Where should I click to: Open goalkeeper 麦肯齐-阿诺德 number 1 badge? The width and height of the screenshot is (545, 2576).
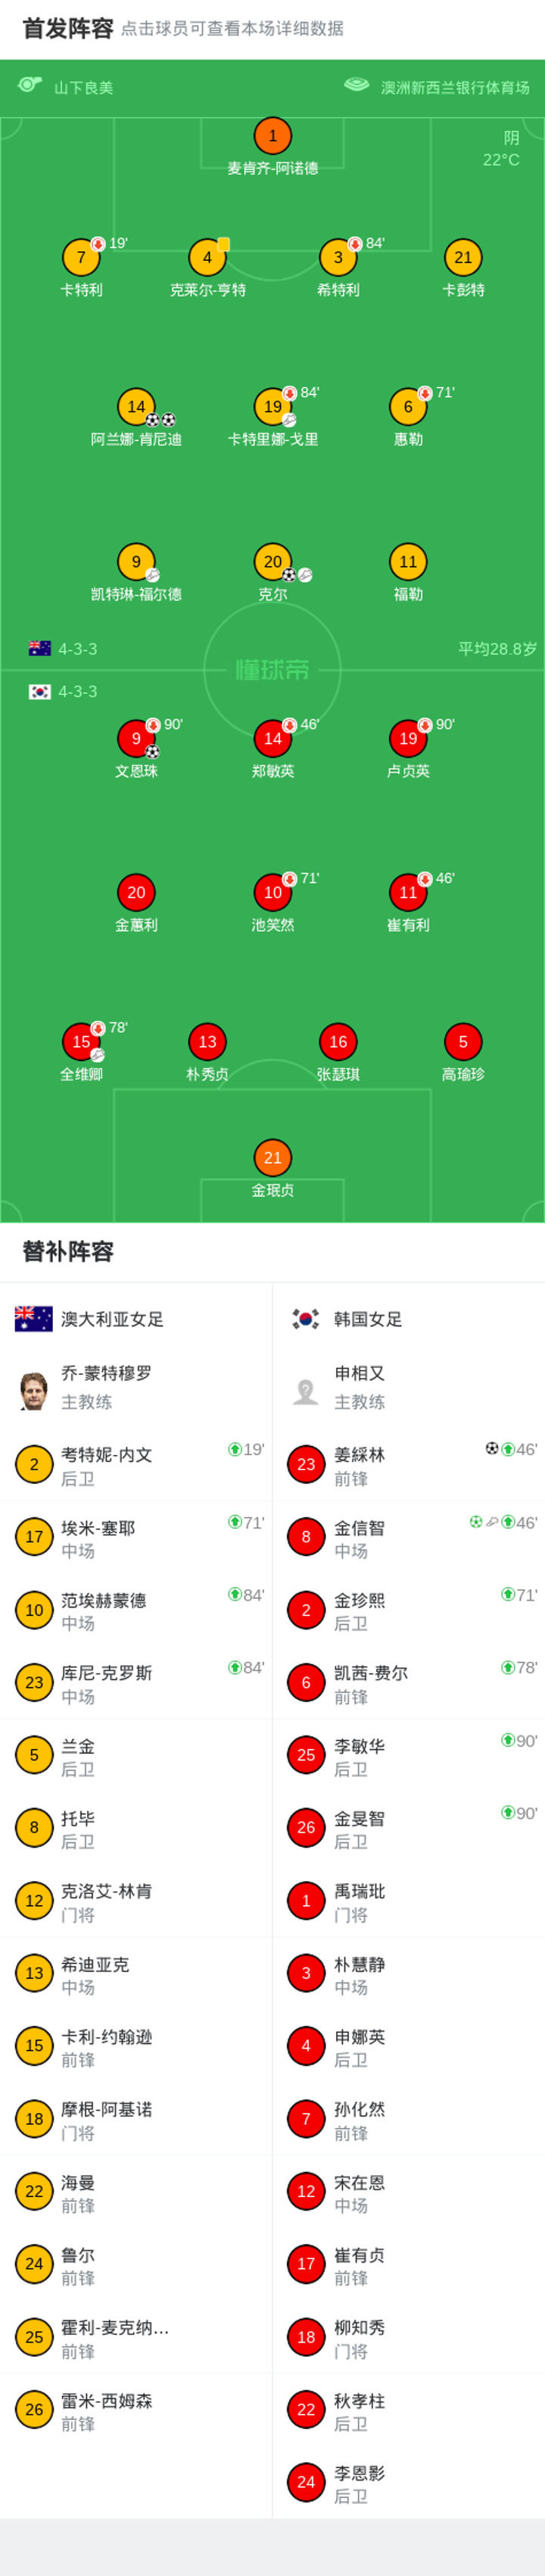pos(272,136)
